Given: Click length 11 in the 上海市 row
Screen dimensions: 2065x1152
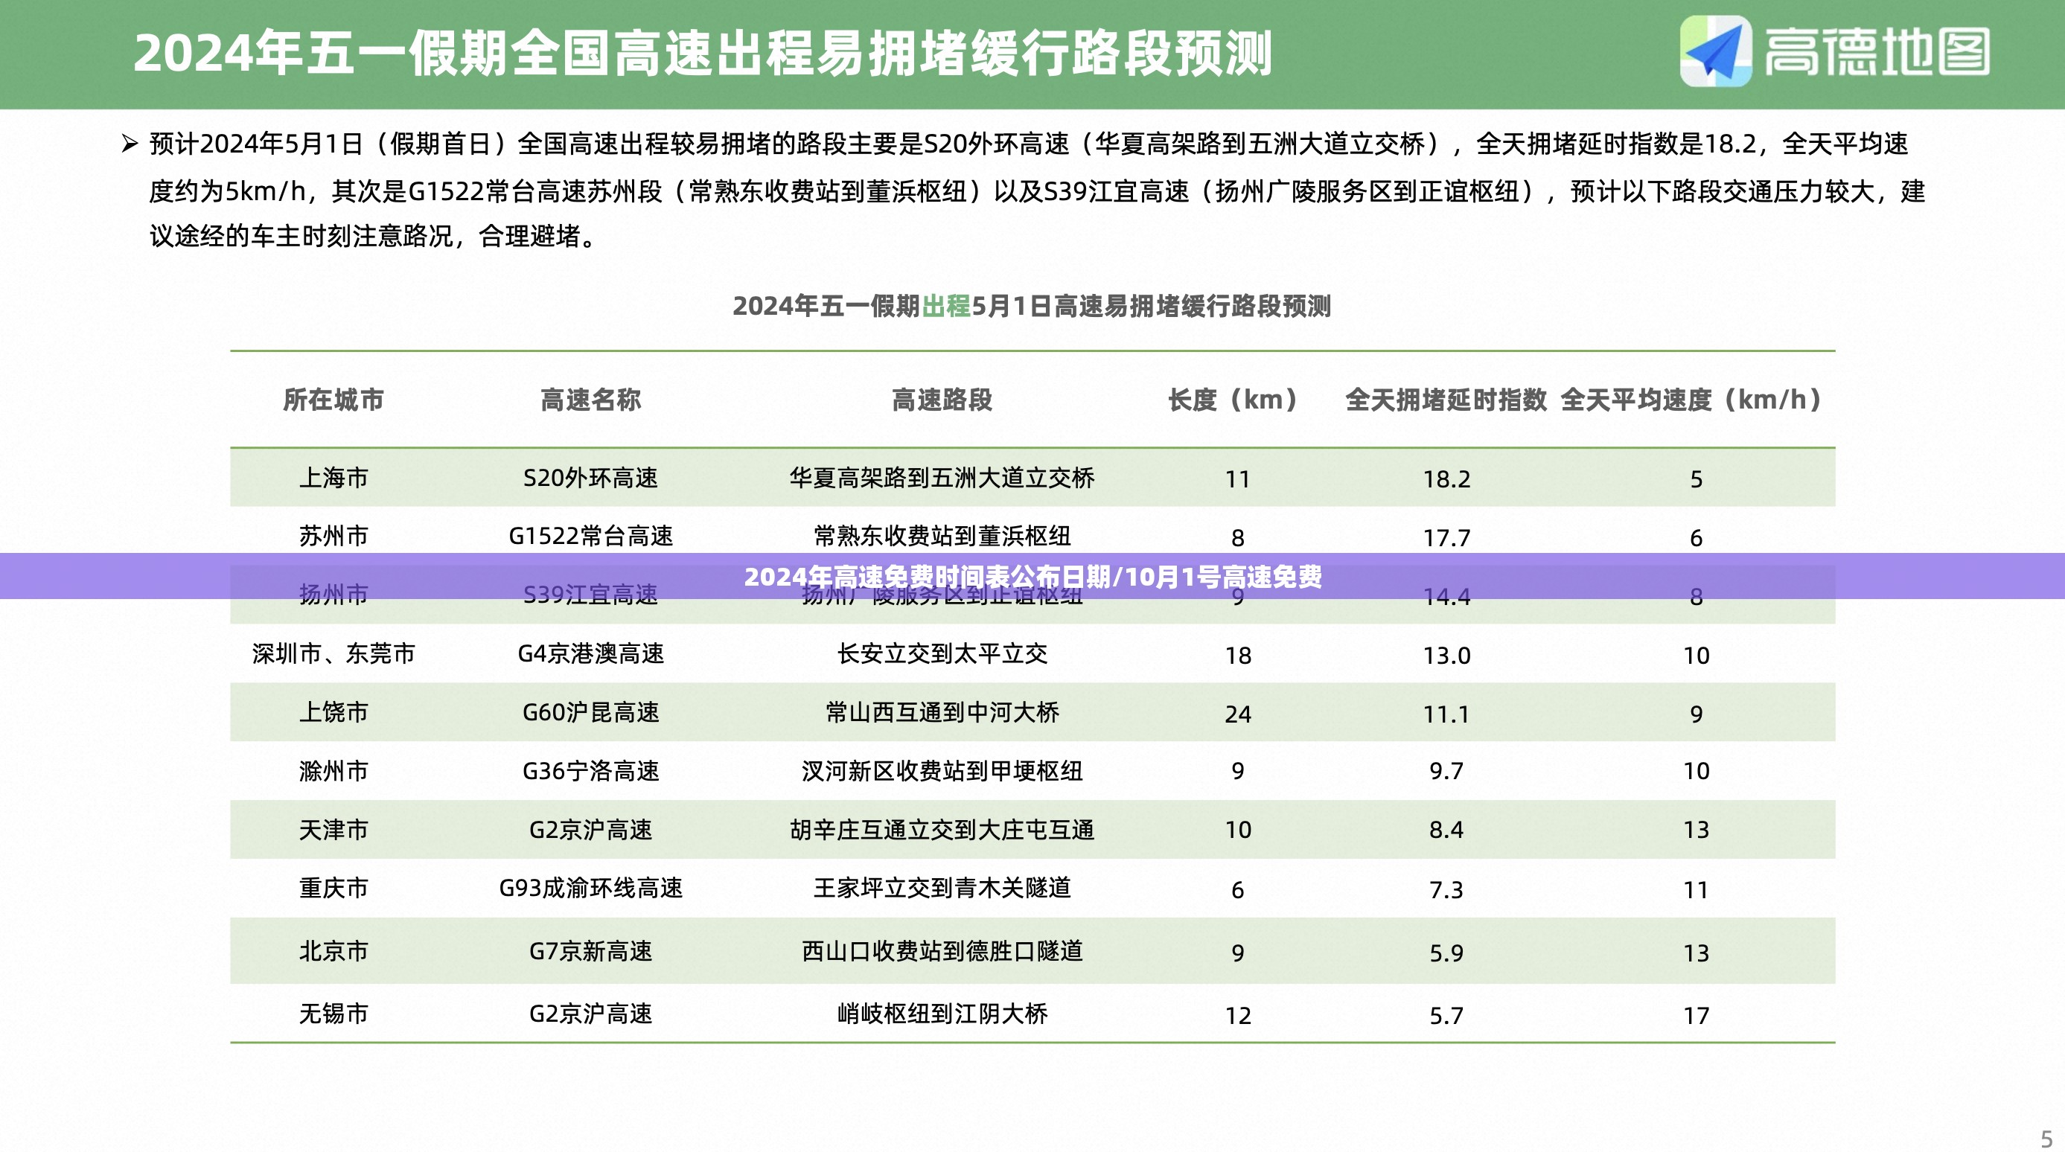Looking at the screenshot, I should pos(1238,479).
